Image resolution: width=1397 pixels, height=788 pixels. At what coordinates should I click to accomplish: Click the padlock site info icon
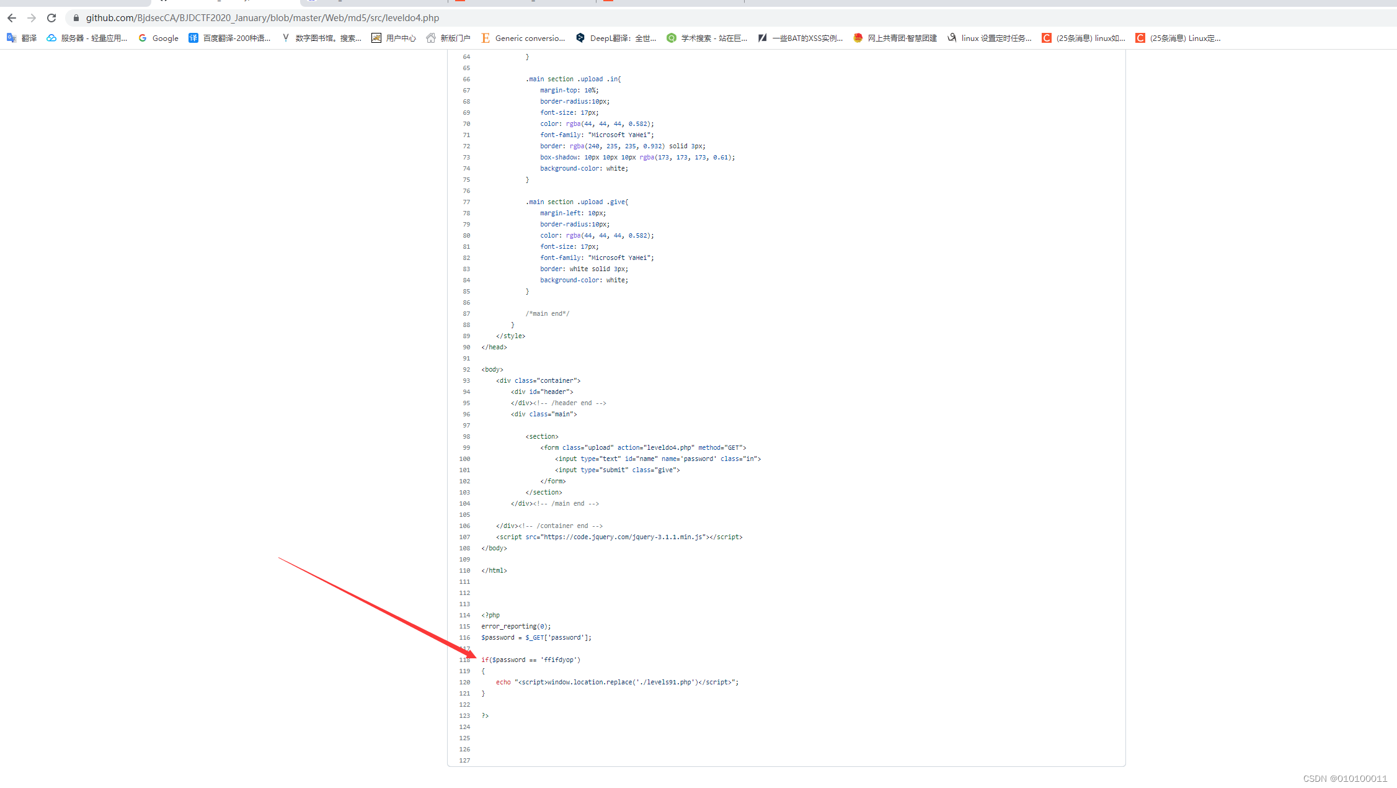tap(76, 18)
